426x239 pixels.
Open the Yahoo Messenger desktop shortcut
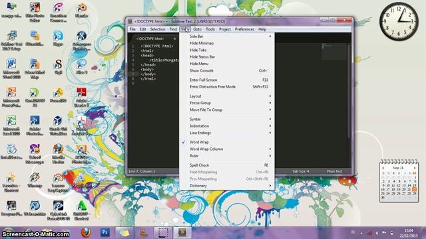coord(35,153)
